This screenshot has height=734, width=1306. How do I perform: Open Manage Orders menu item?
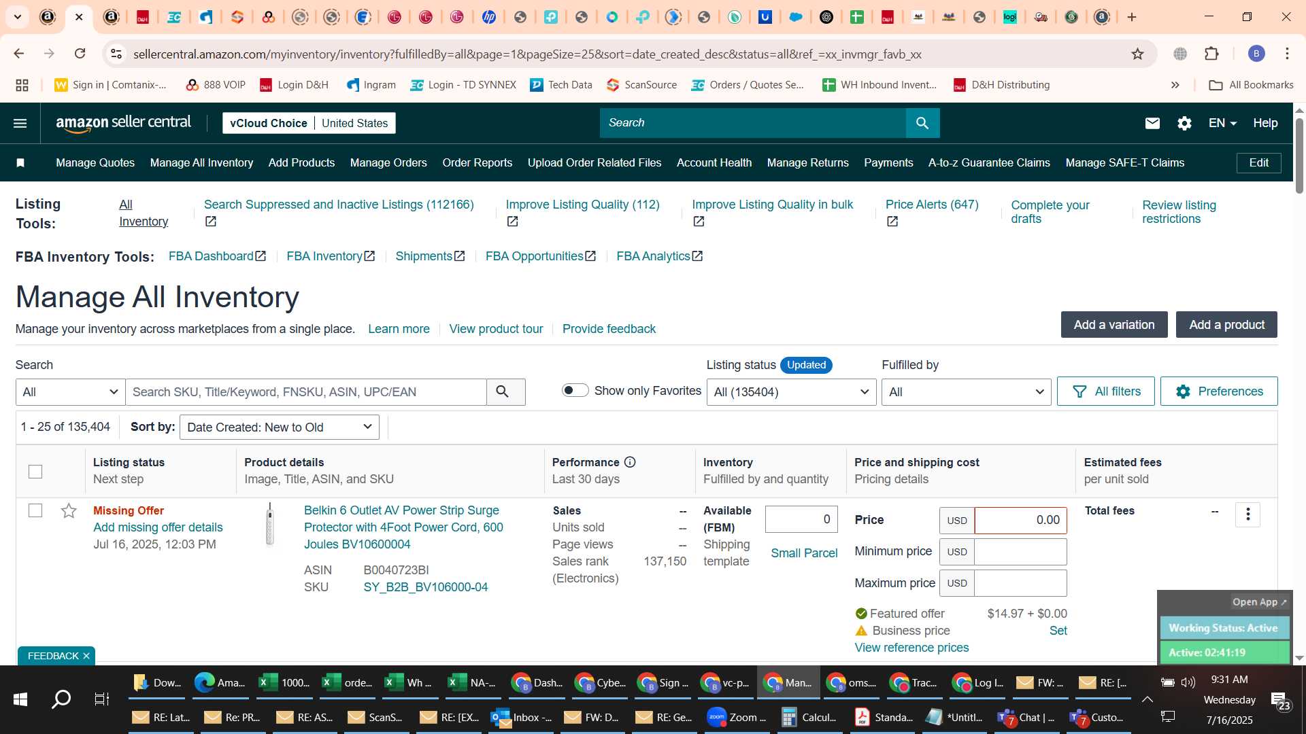point(388,163)
